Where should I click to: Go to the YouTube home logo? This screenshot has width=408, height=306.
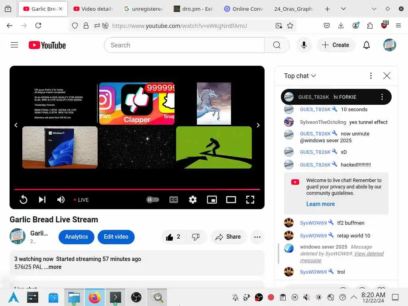47,45
